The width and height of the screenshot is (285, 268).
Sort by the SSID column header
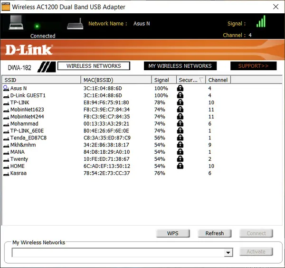[41, 80]
